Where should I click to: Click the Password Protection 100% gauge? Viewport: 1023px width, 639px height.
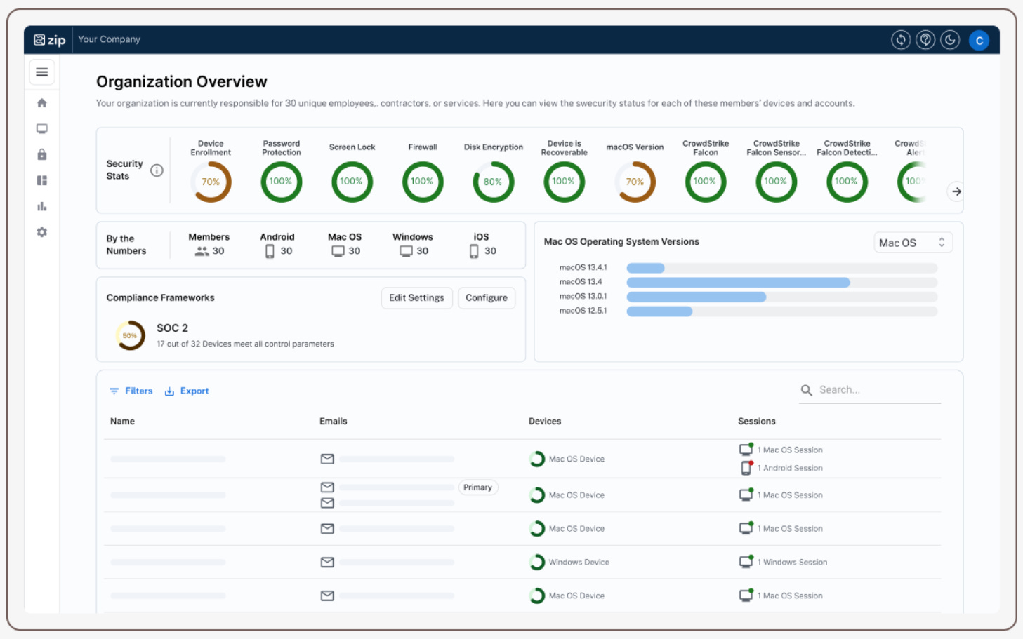coord(282,182)
